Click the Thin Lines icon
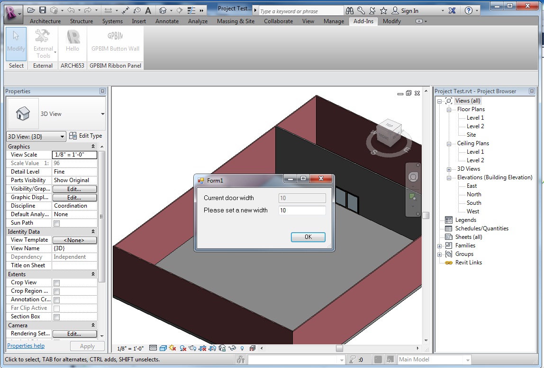Viewport: 544px width, 368px height. click(x=191, y=10)
